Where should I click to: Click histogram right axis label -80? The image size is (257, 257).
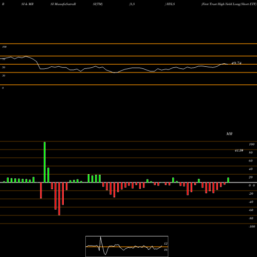[251, 218]
